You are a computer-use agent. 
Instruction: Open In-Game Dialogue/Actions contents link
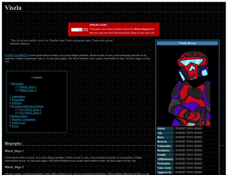[27, 106]
